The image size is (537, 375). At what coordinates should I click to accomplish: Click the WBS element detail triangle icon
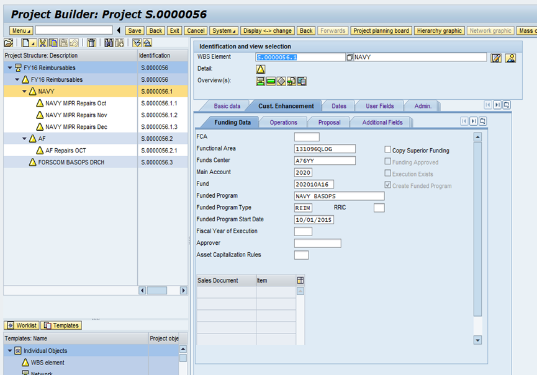tap(261, 69)
